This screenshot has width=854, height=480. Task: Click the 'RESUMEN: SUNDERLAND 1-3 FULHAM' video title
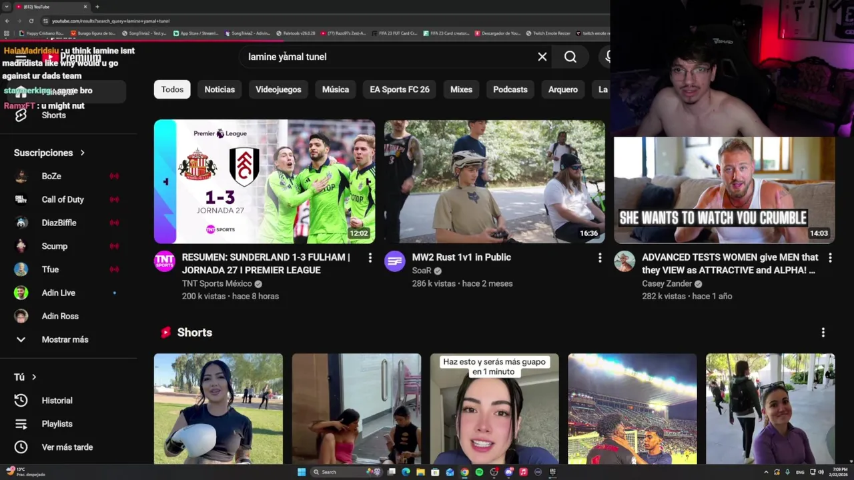point(266,263)
